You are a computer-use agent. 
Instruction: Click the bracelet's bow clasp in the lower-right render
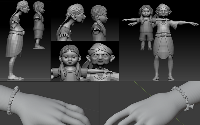point(191,107)
